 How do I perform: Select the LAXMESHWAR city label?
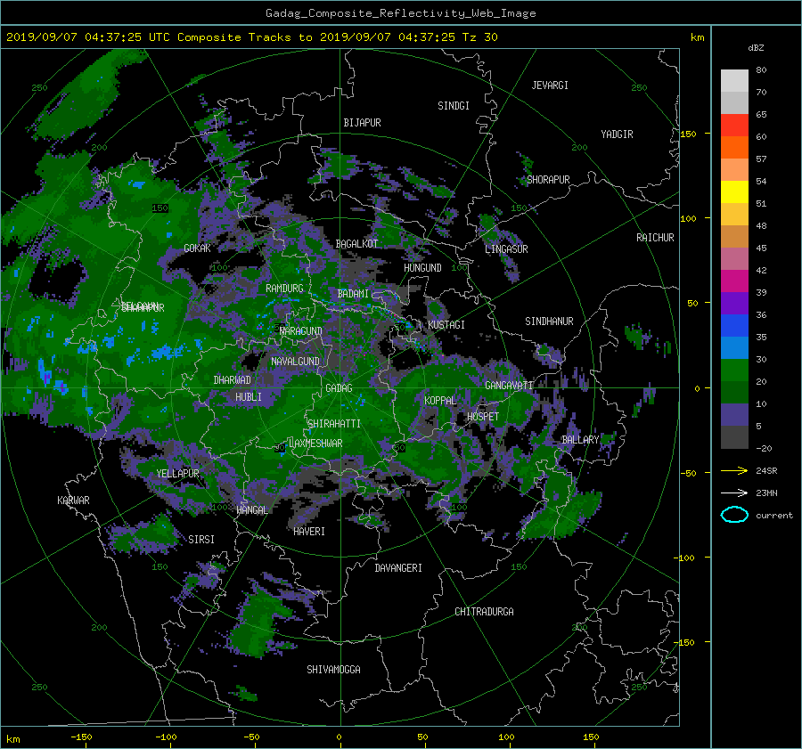click(315, 444)
